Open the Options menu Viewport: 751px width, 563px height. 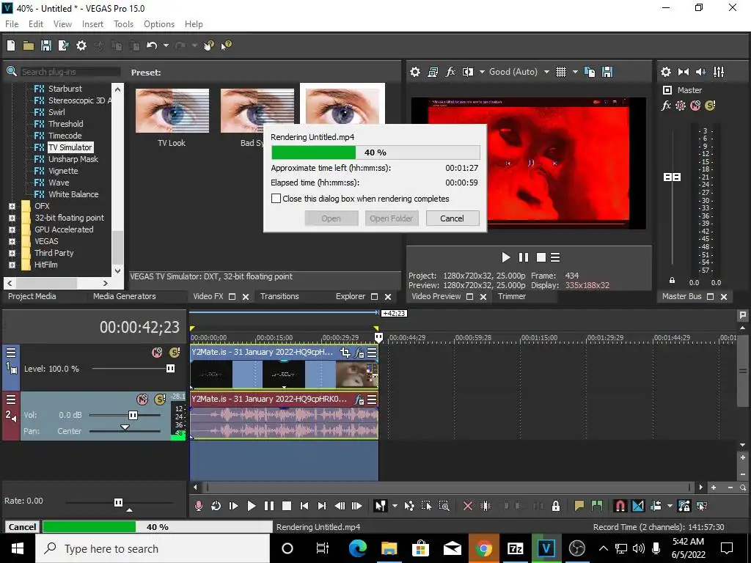159,24
